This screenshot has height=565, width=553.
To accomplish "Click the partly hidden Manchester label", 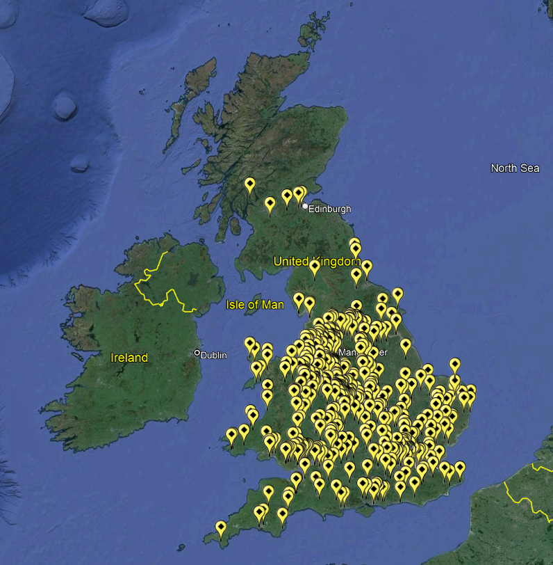I will [363, 352].
